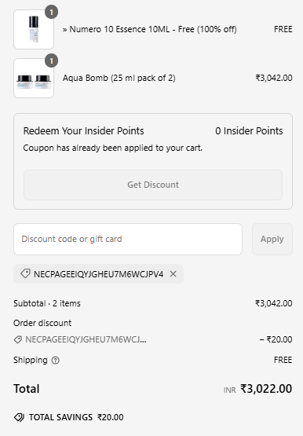
Task: Remove the applied discount code chip
Action: point(173,274)
